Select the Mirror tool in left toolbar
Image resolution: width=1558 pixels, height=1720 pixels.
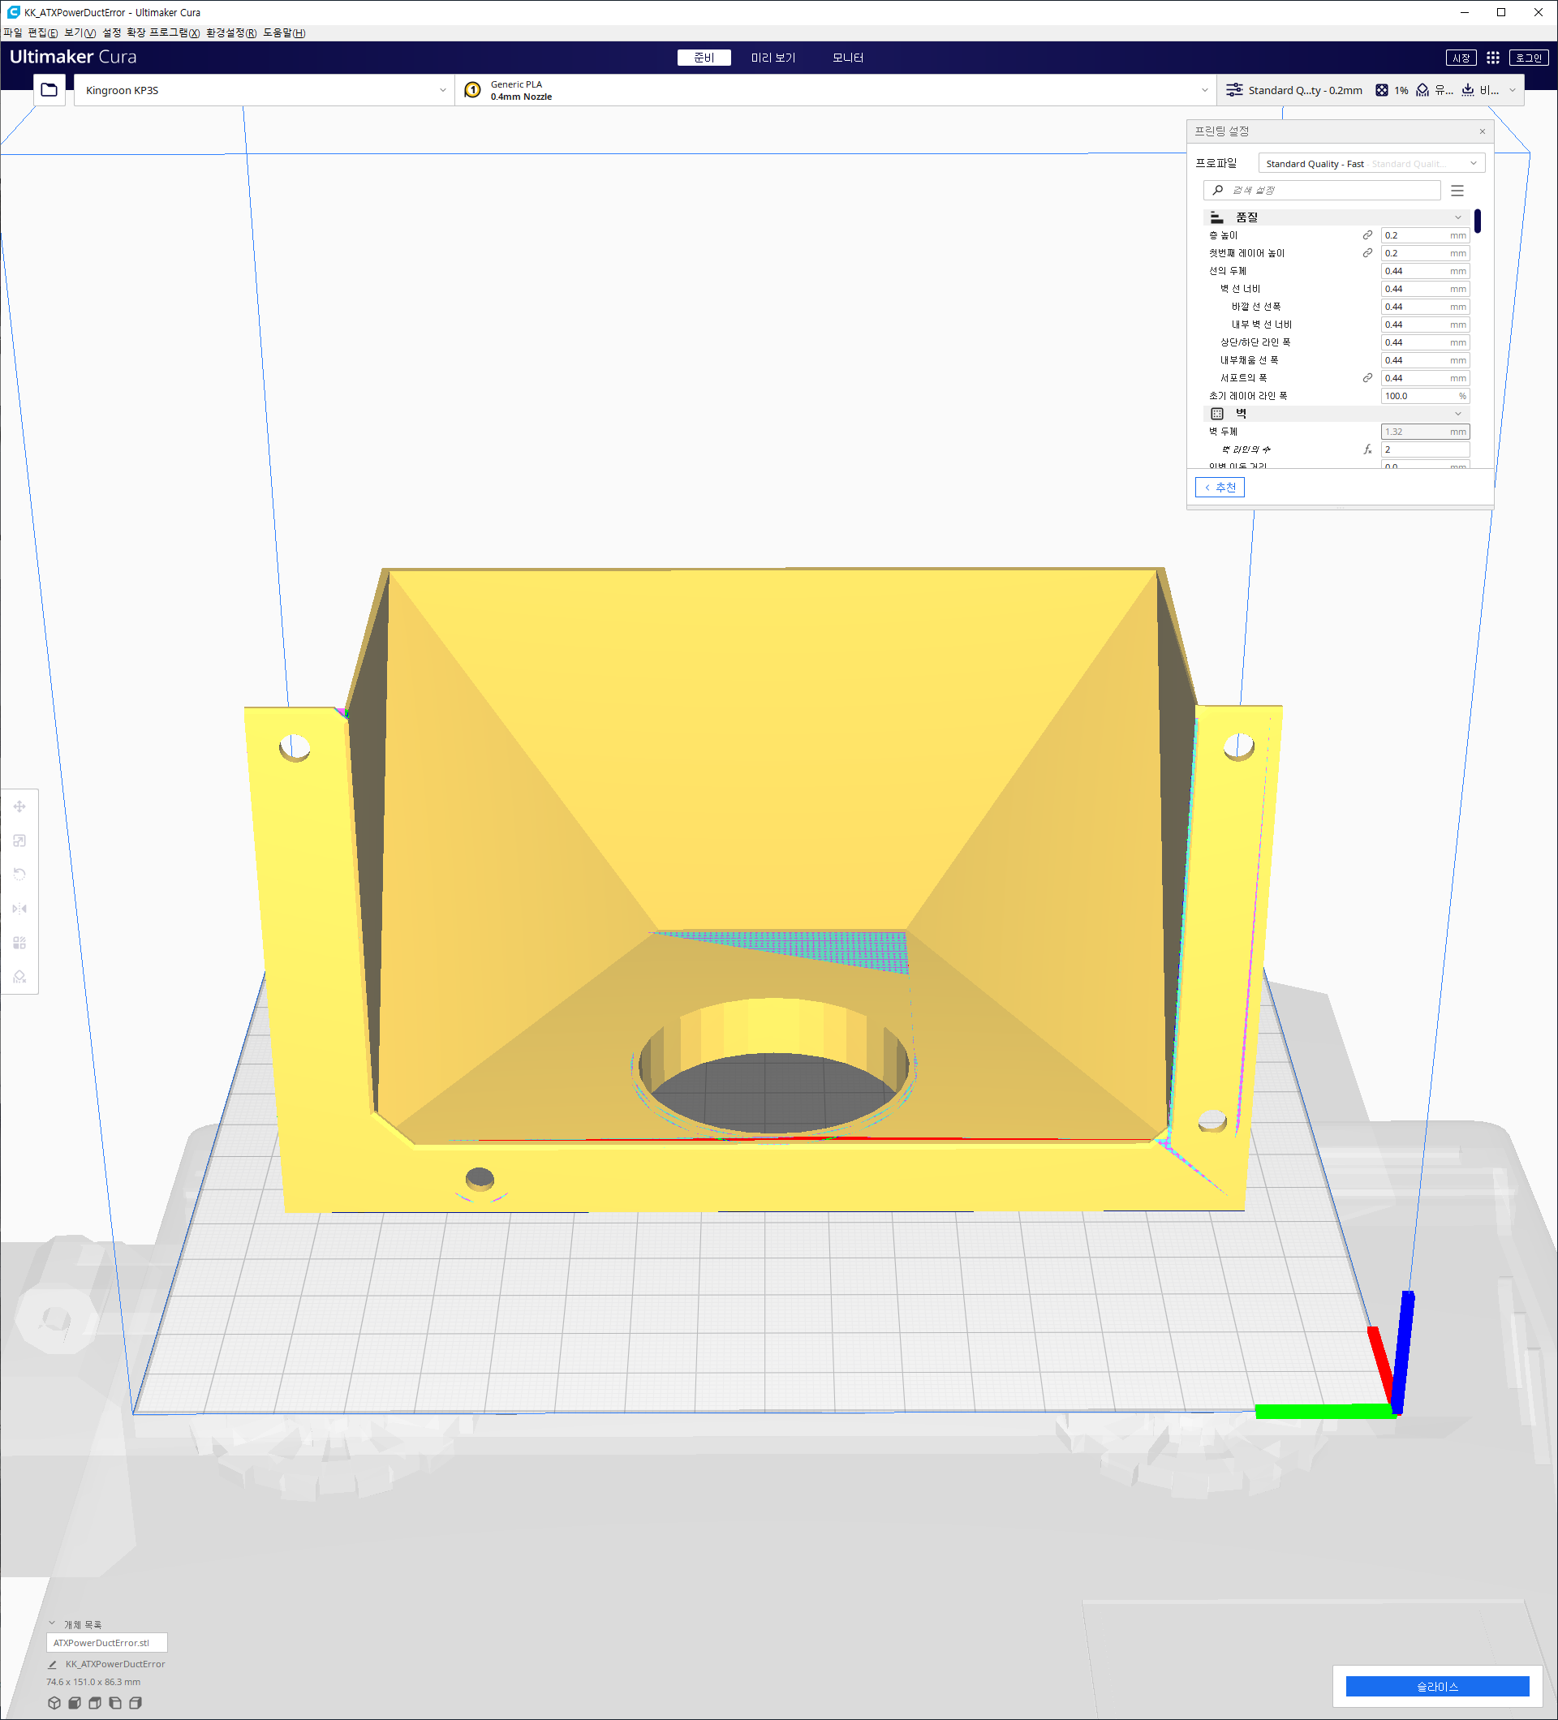coord(19,909)
